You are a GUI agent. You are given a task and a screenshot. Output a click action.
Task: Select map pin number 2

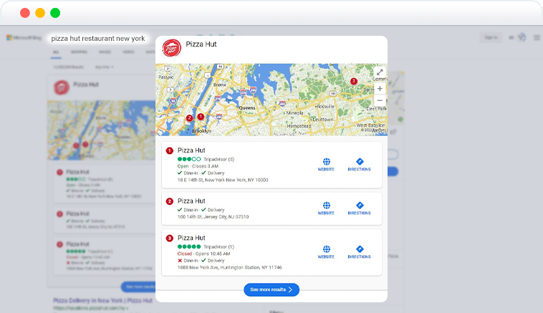tap(189, 118)
